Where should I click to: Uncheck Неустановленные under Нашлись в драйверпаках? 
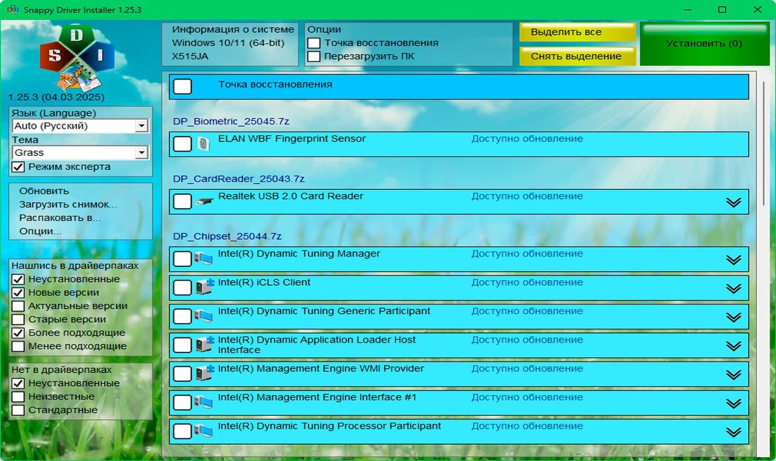(x=18, y=279)
